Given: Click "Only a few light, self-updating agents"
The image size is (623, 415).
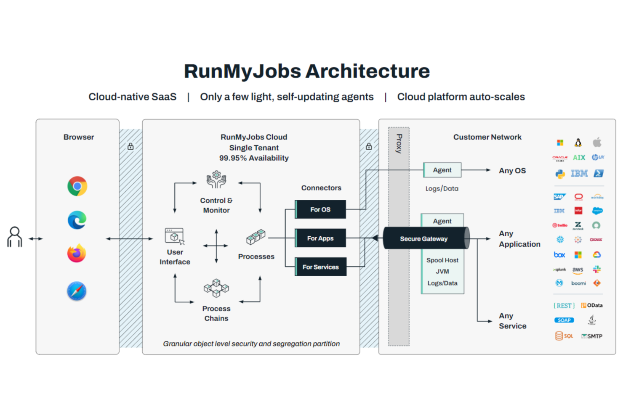Looking at the screenshot, I should tap(287, 97).
